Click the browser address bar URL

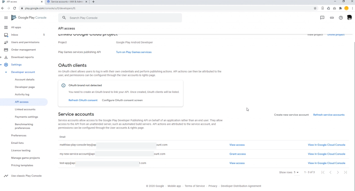[x=50, y=8]
